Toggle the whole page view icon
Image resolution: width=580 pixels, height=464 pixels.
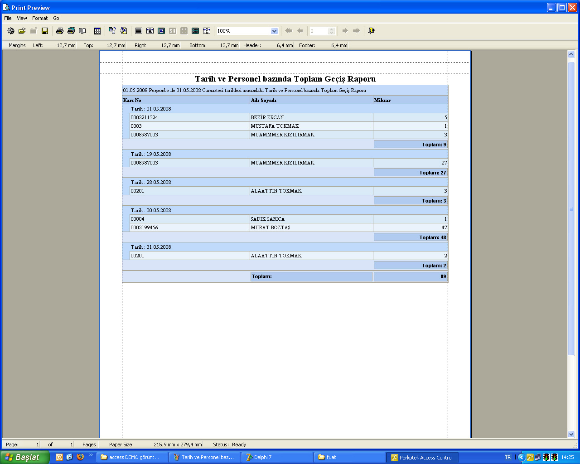tap(161, 31)
